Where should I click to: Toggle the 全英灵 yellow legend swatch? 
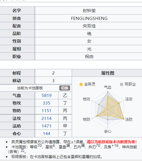[x=81, y=84]
